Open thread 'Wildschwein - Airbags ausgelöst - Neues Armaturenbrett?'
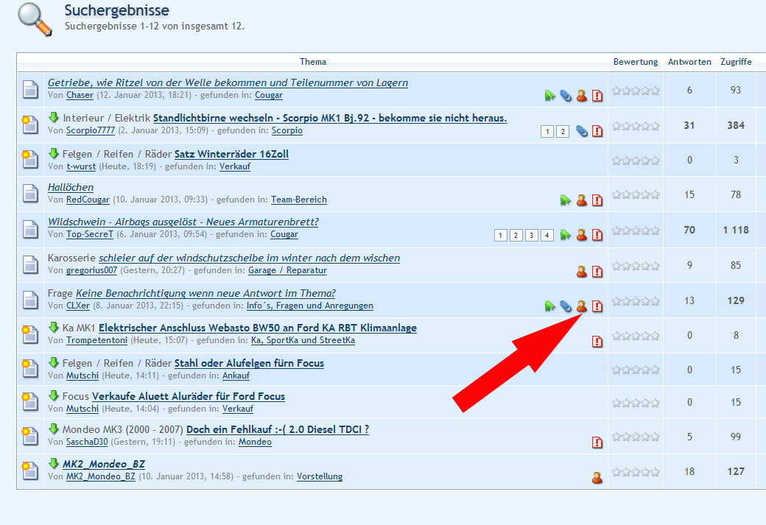Viewport: 766px width, 525px height. click(183, 222)
